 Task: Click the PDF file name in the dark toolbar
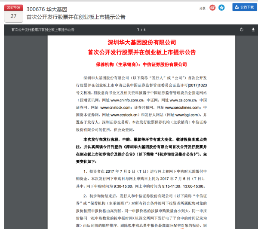43,30
